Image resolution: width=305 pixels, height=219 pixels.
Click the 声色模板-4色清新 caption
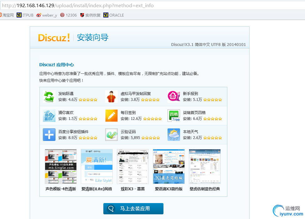pyautogui.click(x=61, y=189)
